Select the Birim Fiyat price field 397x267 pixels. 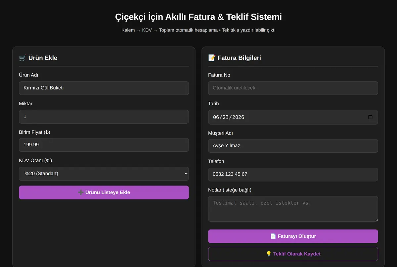(x=104, y=145)
